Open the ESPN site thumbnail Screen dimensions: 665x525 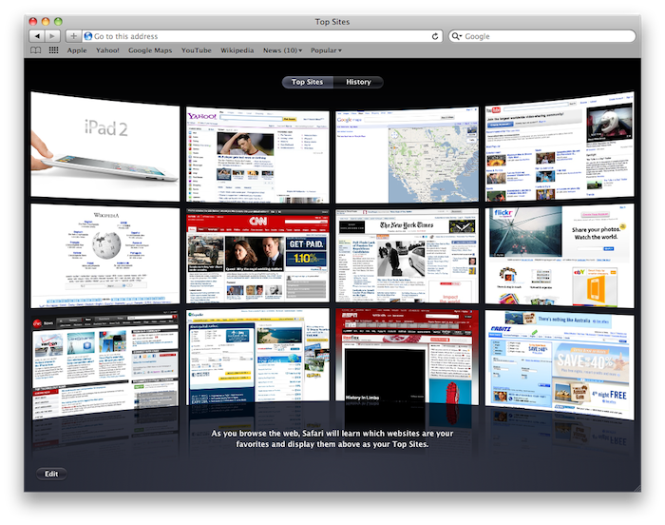click(x=408, y=356)
